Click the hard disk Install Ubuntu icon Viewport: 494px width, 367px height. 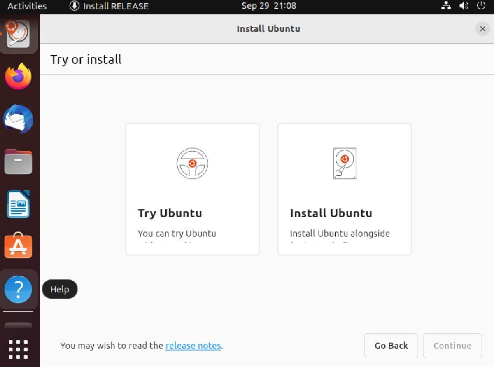click(345, 164)
